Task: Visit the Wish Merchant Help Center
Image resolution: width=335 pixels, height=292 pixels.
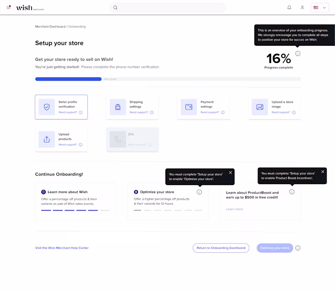Action: pyautogui.click(x=62, y=248)
